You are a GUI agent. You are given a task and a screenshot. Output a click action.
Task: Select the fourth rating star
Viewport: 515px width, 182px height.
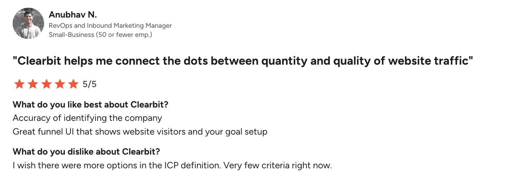[60, 84]
